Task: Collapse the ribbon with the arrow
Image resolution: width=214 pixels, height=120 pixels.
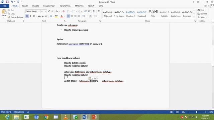Action: pos(212,21)
